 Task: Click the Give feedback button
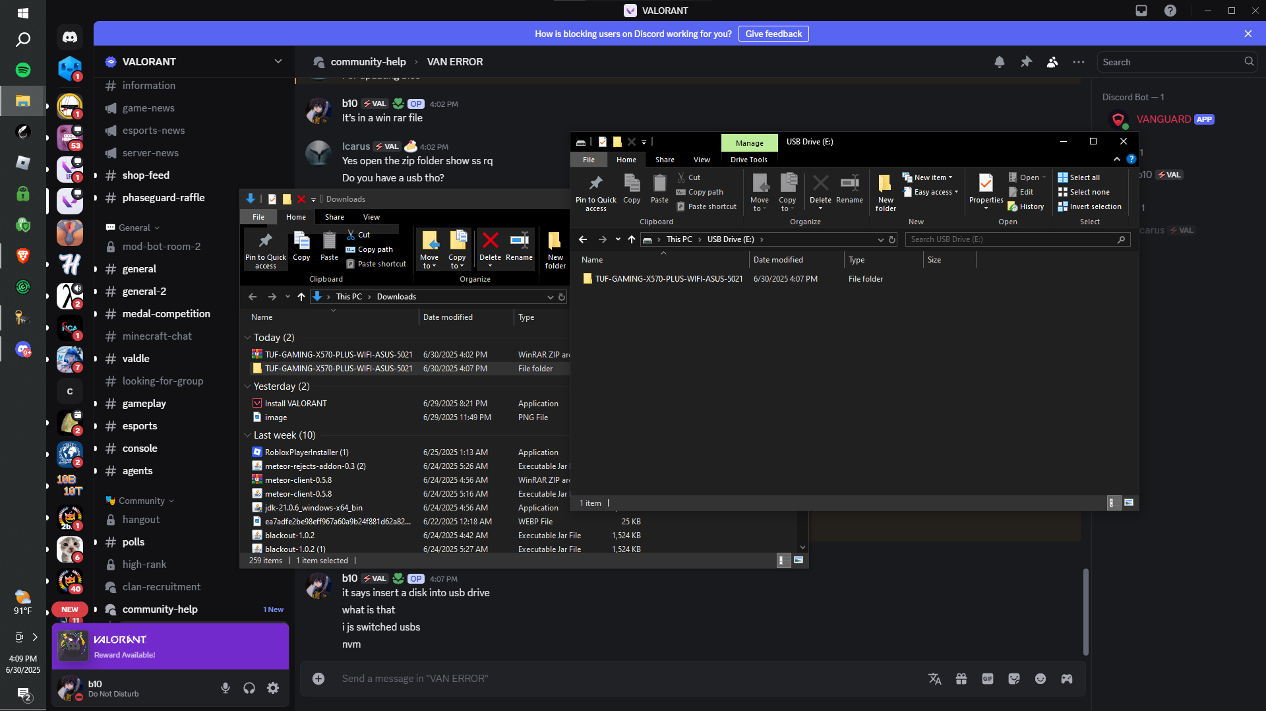(773, 34)
